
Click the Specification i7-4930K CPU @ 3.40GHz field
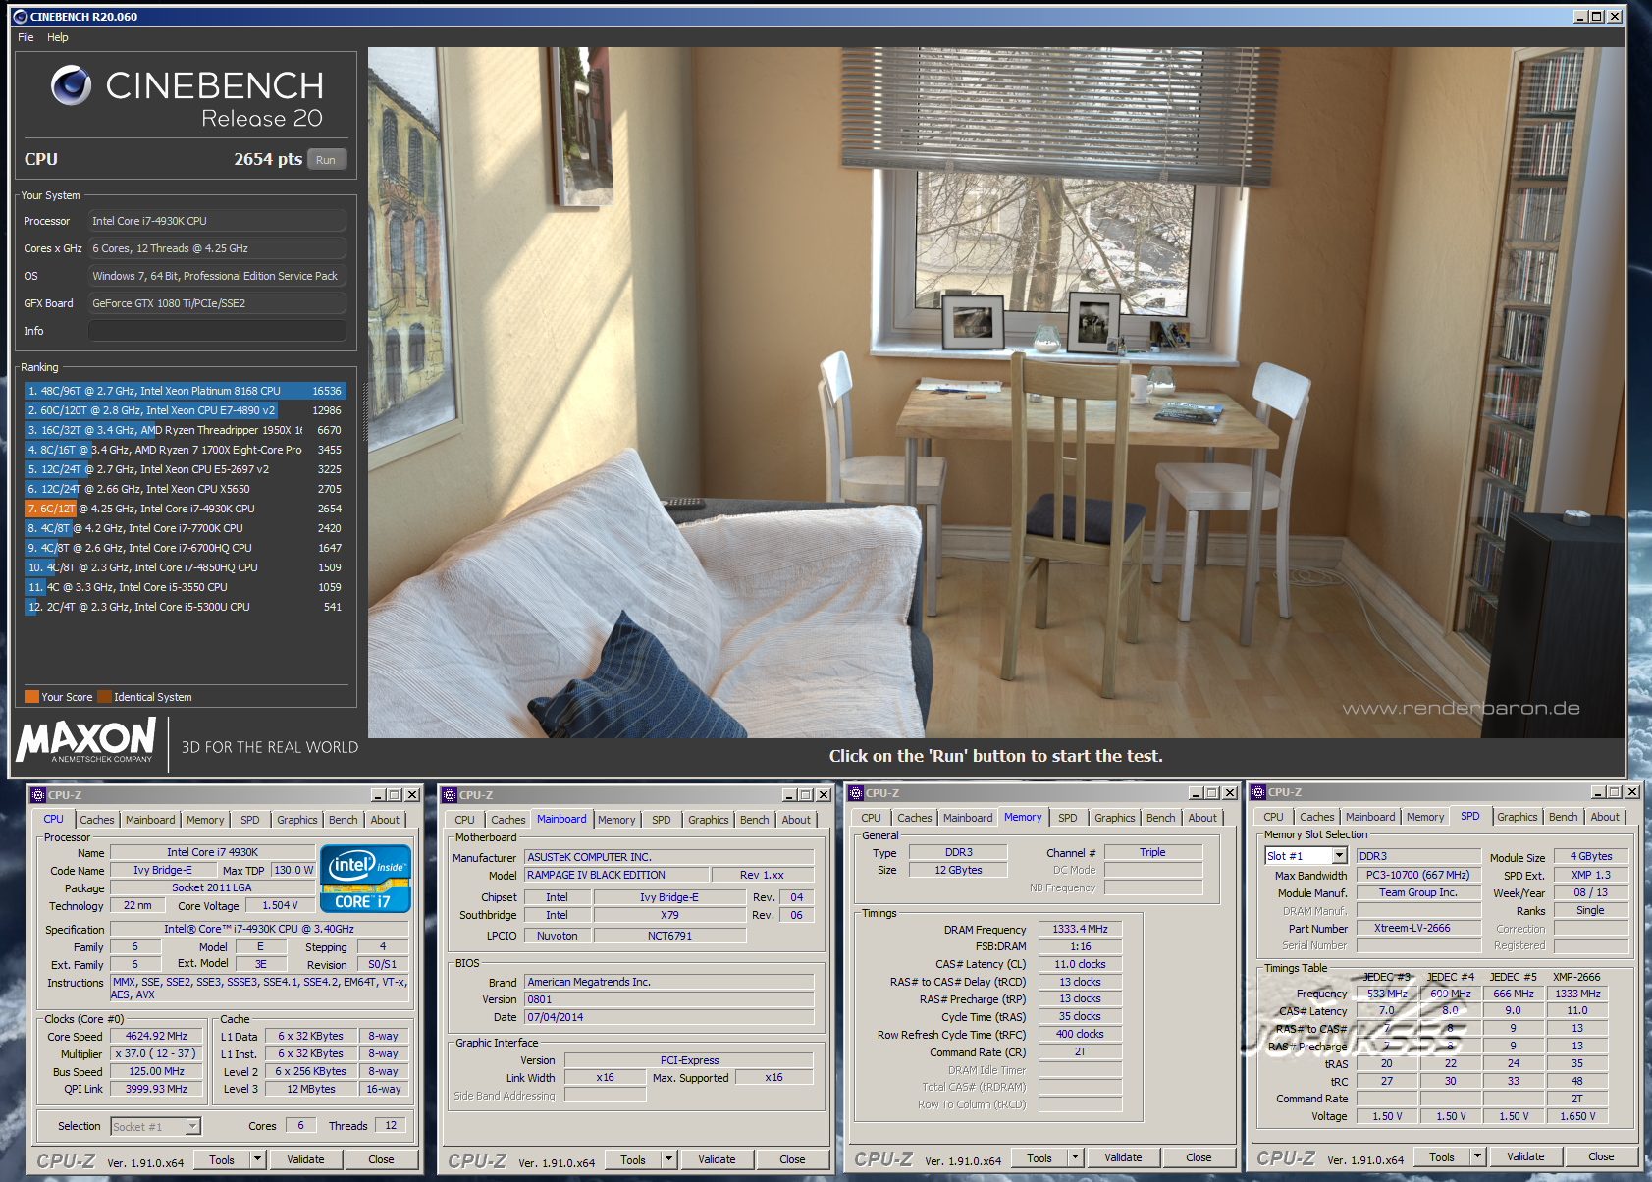coord(259,929)
